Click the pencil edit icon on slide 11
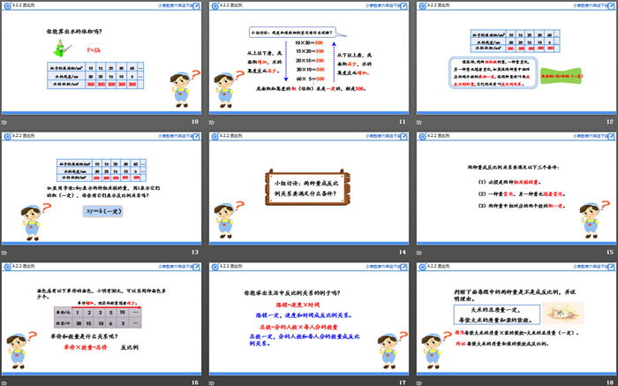This screenshot has height=386, width=618. pos(403,6)
